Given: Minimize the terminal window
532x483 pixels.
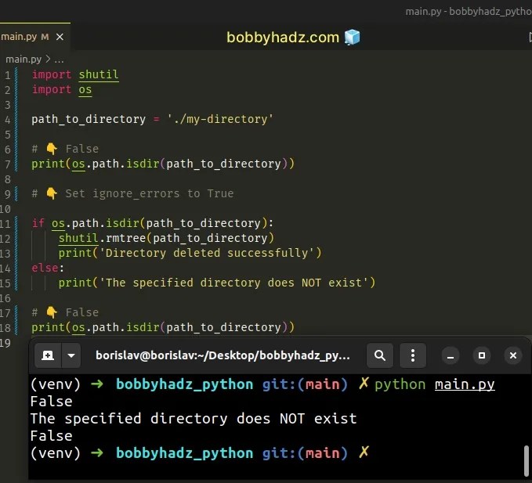Looking at the screenshot, I should coord(451,355).
